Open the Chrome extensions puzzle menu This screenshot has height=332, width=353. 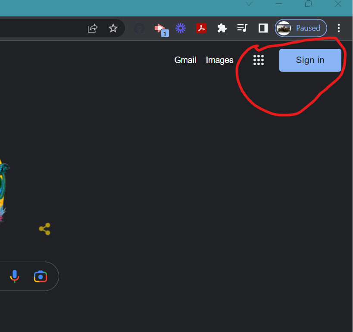(x=222, y=28)
